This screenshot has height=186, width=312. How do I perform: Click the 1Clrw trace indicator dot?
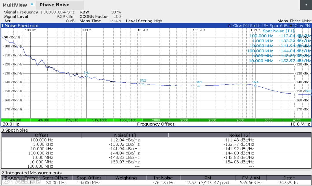click(229, 26)
